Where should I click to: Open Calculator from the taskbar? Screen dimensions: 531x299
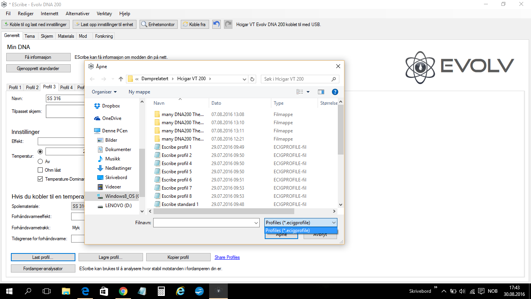point(161,291)
